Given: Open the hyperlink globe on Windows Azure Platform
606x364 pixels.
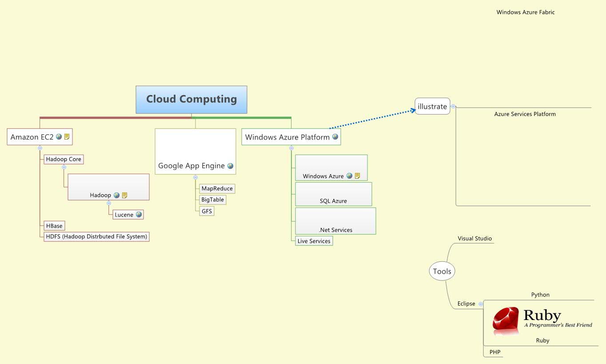Looking at the screenshot, I should (335, 137).
